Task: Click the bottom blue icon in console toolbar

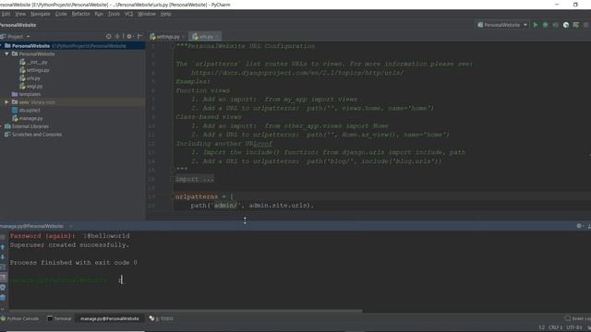Action: pyautogui.click(x=3, y=297)
